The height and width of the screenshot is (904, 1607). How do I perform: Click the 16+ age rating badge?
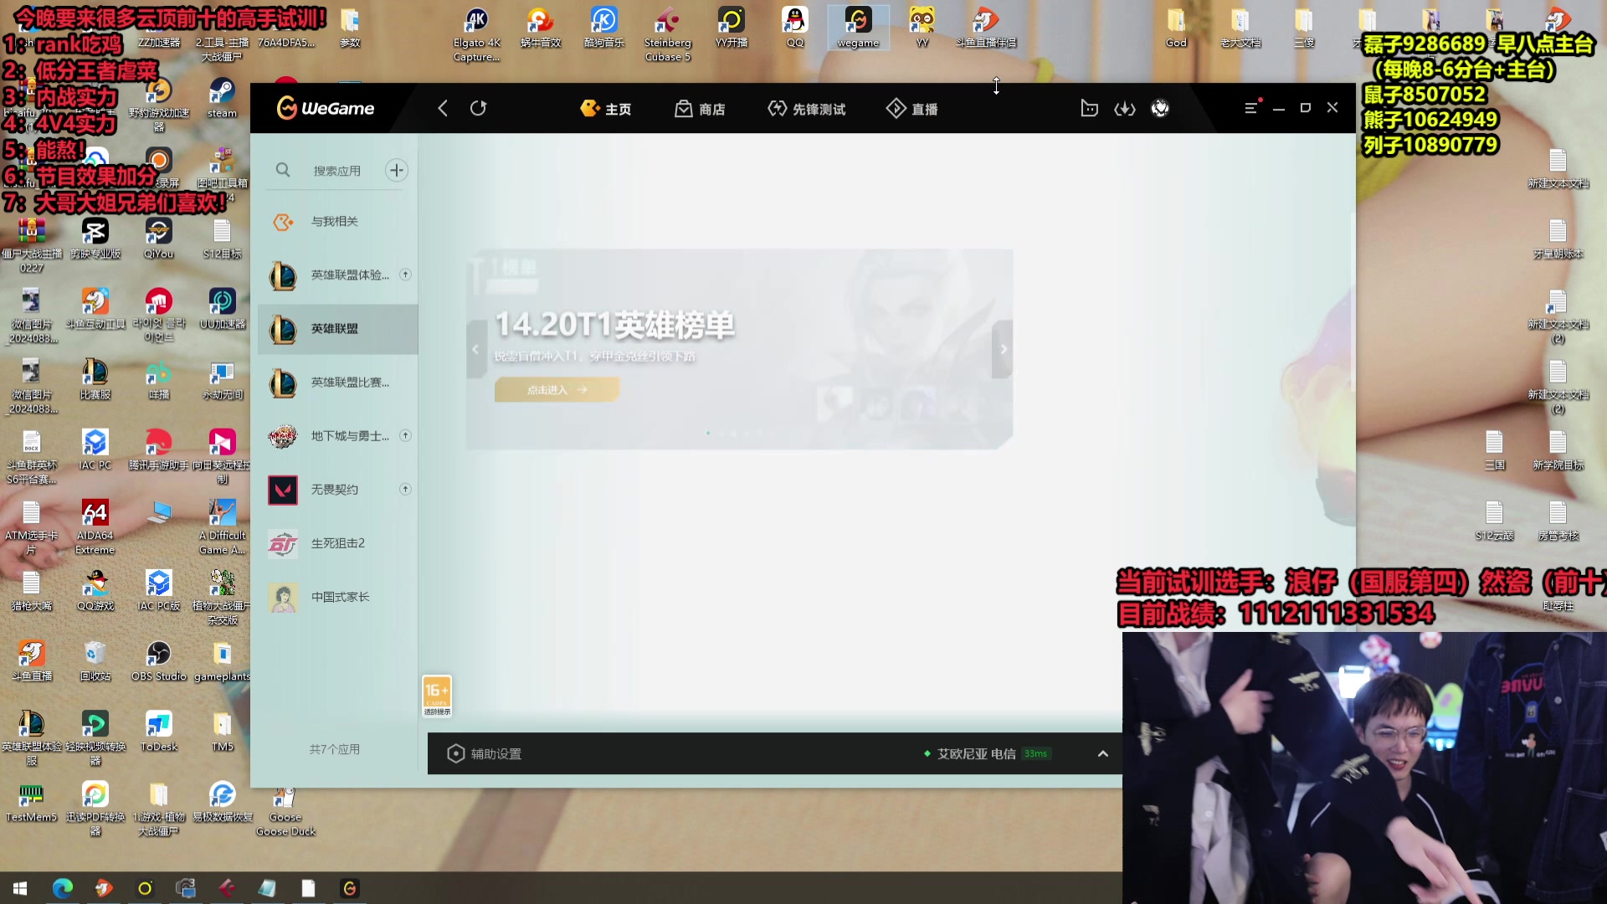437,696
